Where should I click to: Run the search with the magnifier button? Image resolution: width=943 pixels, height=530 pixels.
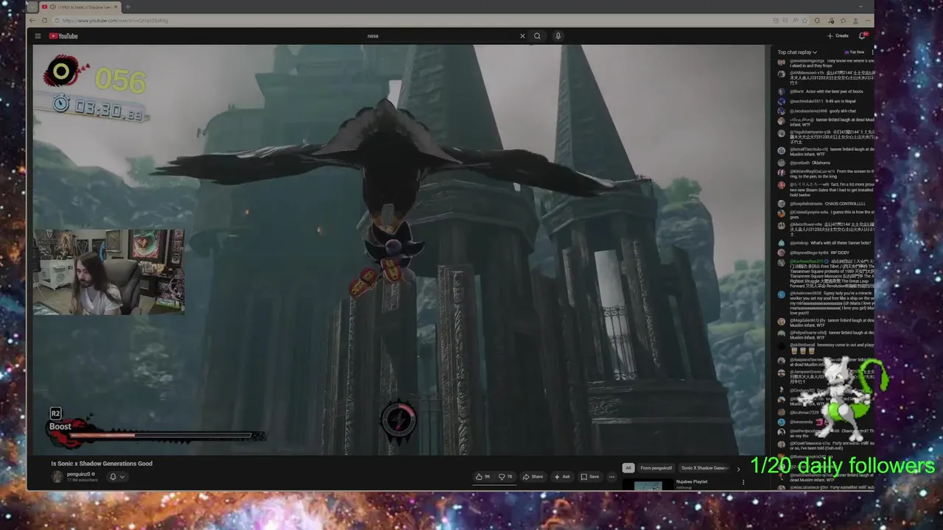pyautogui.click(x=537, y=36)
